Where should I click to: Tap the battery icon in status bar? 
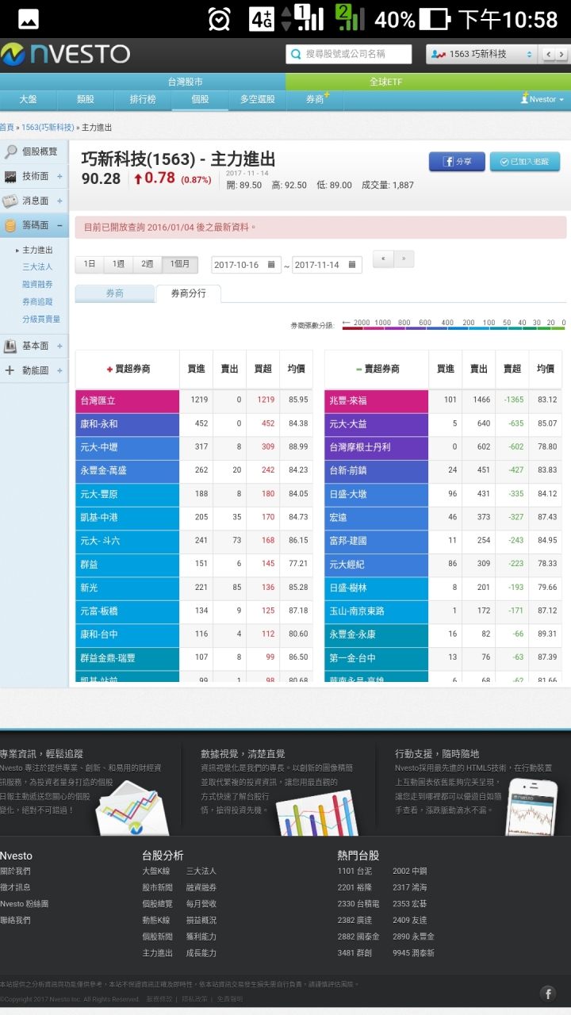pos(435,18)
